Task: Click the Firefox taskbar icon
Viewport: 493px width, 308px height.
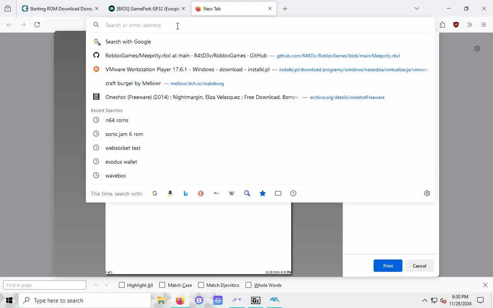Action: pyautogui.click(x=180, y=300)
